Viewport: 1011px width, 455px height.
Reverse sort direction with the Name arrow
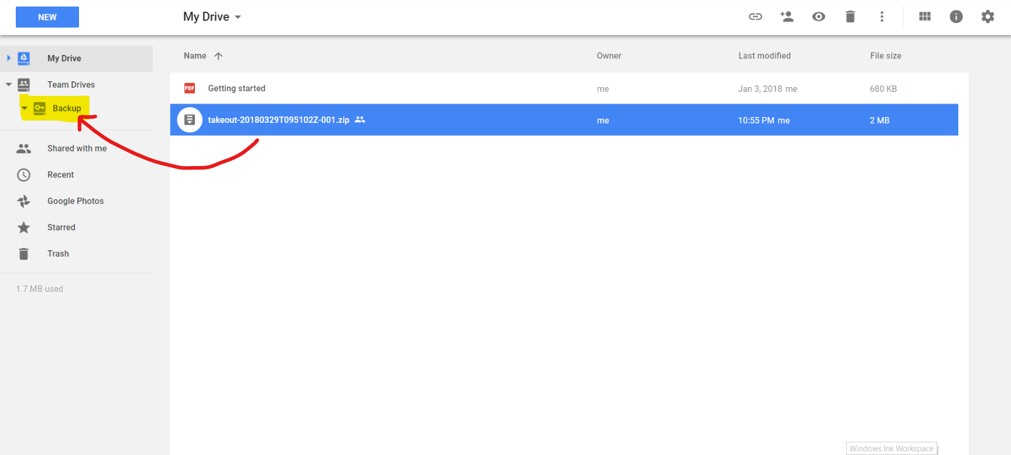(x=218, y=56)
